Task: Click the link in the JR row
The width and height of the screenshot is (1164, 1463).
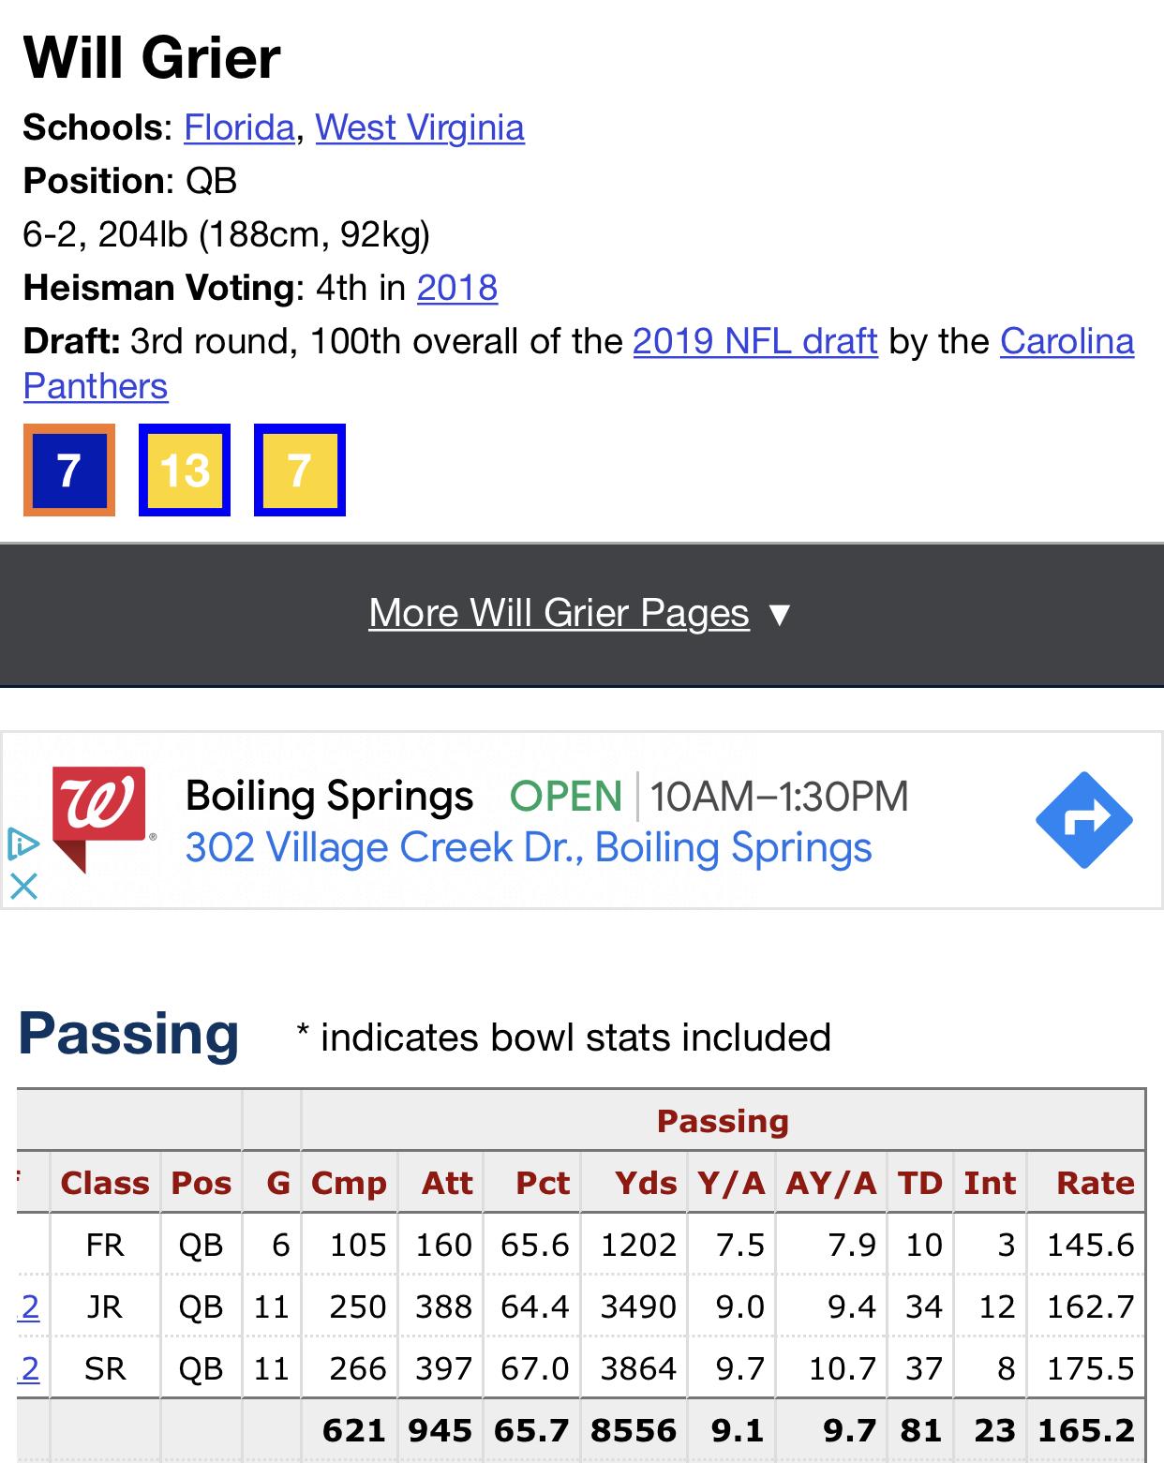Action: [x=29, y=1306]
